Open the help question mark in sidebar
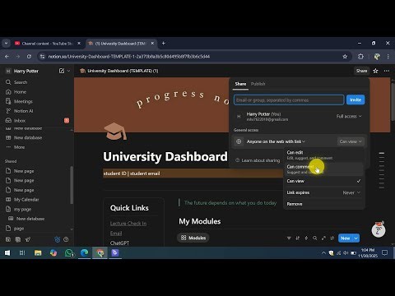 66,239
